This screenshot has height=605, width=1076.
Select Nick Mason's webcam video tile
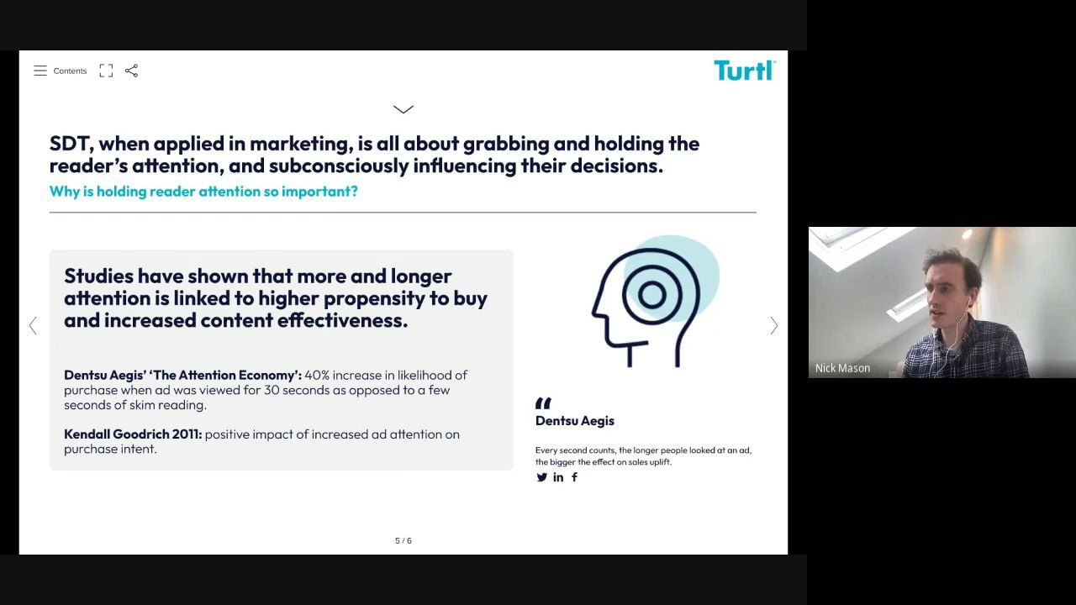click(x=941, y=302)
